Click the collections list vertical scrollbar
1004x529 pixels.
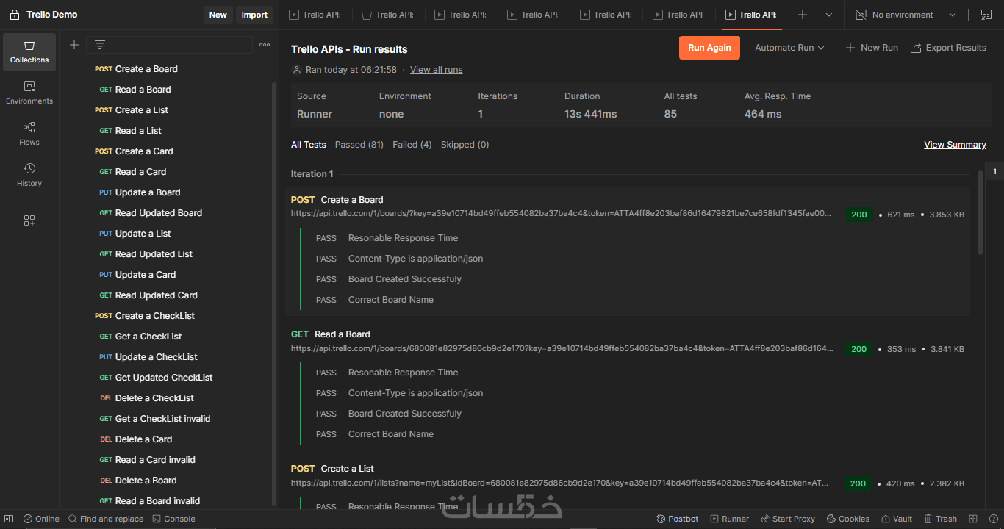click(x=275, y=294)
